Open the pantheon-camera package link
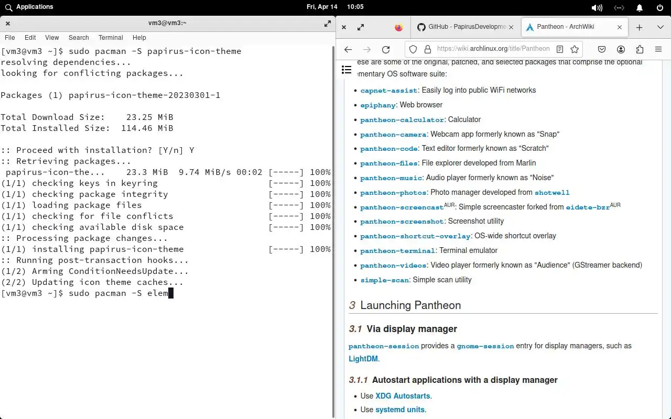The width and height of the screenshot is (671, 419). point(394,135)
